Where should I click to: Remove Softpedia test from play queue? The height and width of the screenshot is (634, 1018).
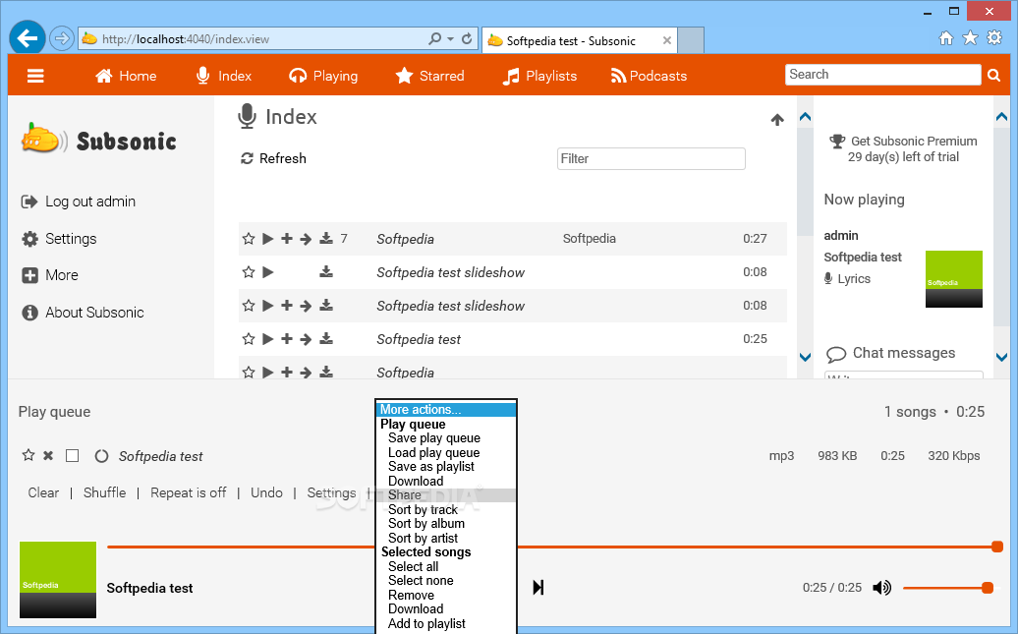pyautogui.click(x=48, y=456)
